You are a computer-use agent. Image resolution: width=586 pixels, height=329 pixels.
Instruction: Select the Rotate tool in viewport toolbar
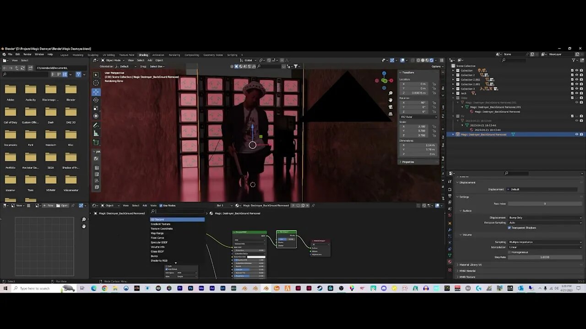(96, 100)
